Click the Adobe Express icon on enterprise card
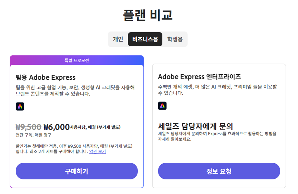 162,105
